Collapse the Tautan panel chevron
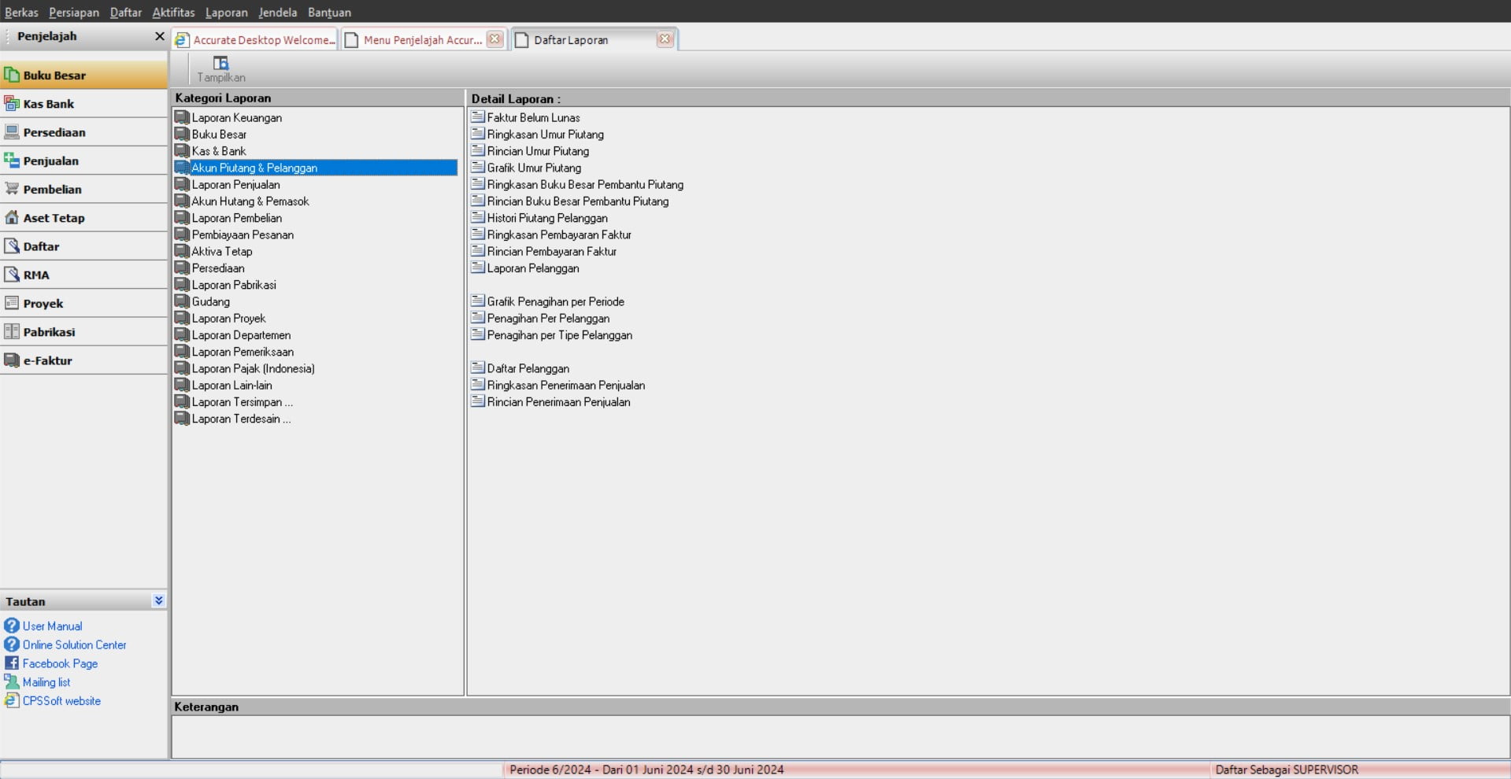 pyautogui.click(x=158, y=600)
